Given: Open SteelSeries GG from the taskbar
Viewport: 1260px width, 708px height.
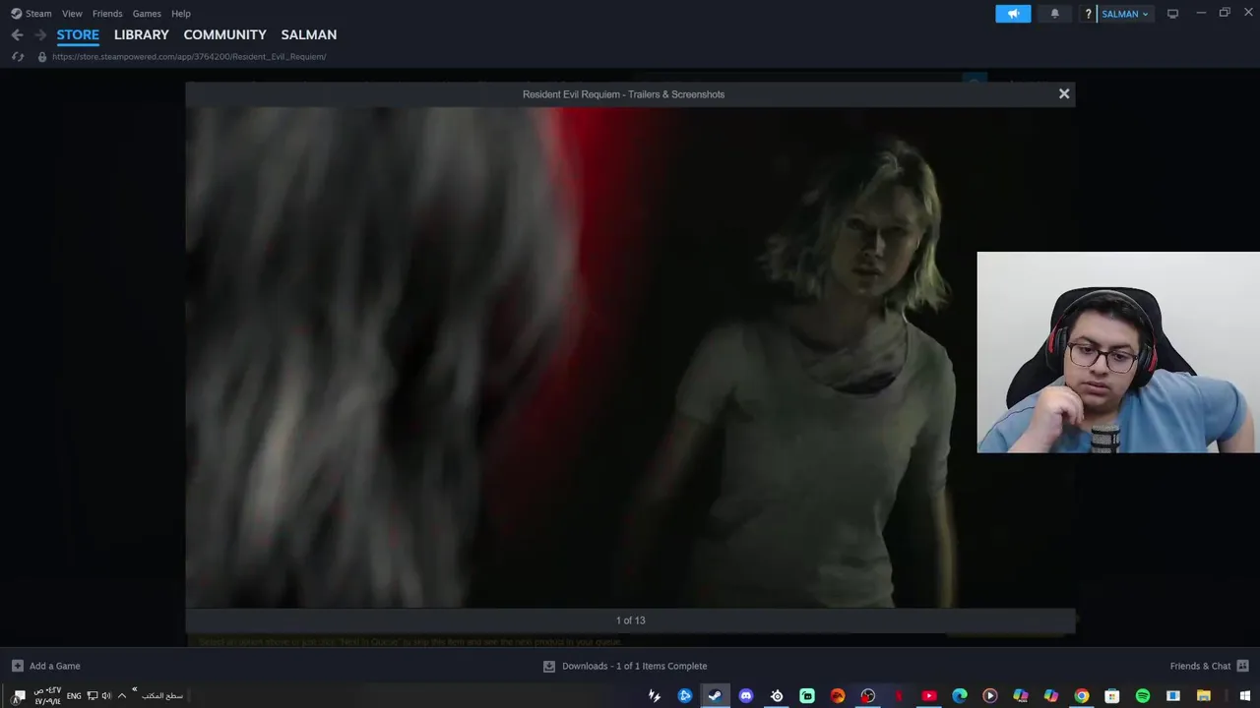Looking at the screenshot, I should tap(777, 696).
